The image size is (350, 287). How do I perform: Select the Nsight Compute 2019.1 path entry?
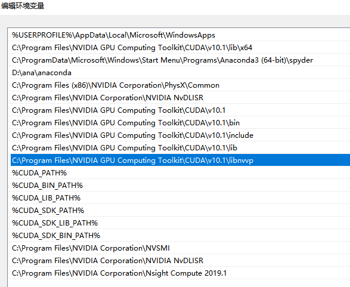(x=180, y=273)
